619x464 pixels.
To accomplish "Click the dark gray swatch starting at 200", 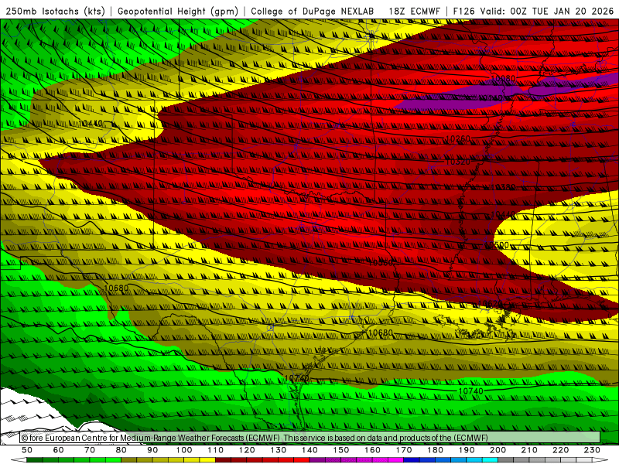I will [x=506, y=460].
